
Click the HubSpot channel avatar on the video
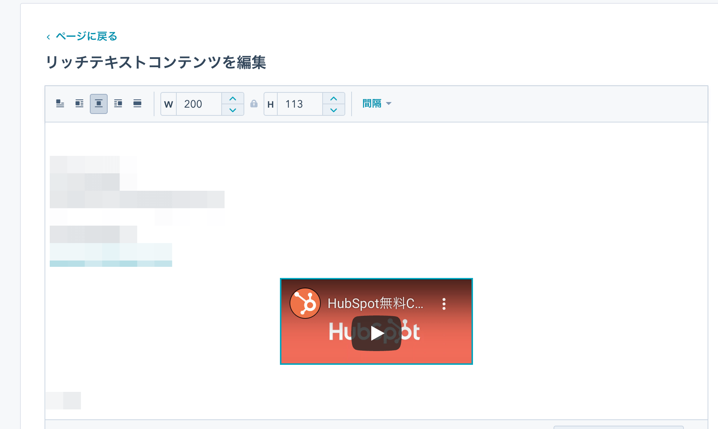(305, 303)
